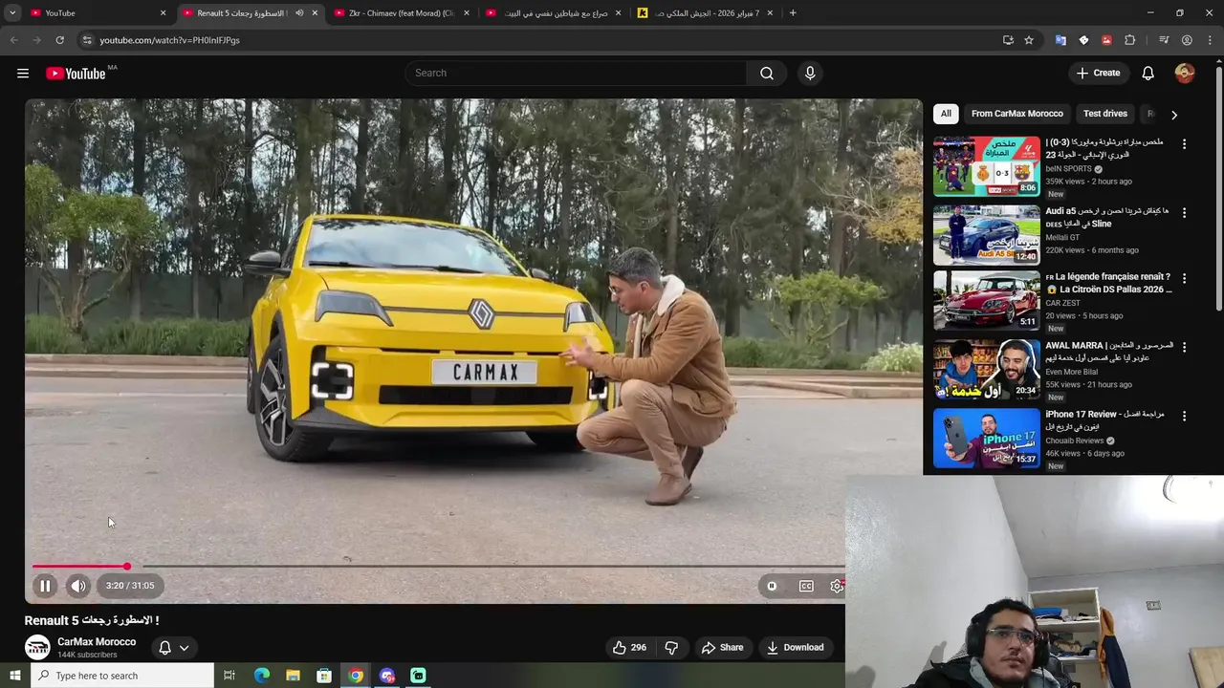Click the address bar URL
Viewport: 1224px width, 688px height.
pos(169,40)
